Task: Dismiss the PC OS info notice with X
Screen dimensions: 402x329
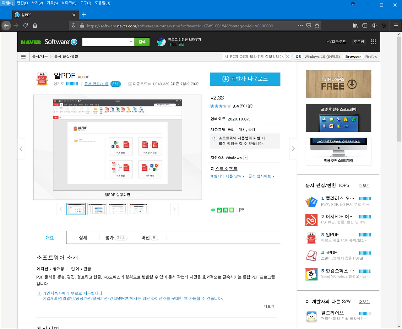Action: (x=287, y=57)
